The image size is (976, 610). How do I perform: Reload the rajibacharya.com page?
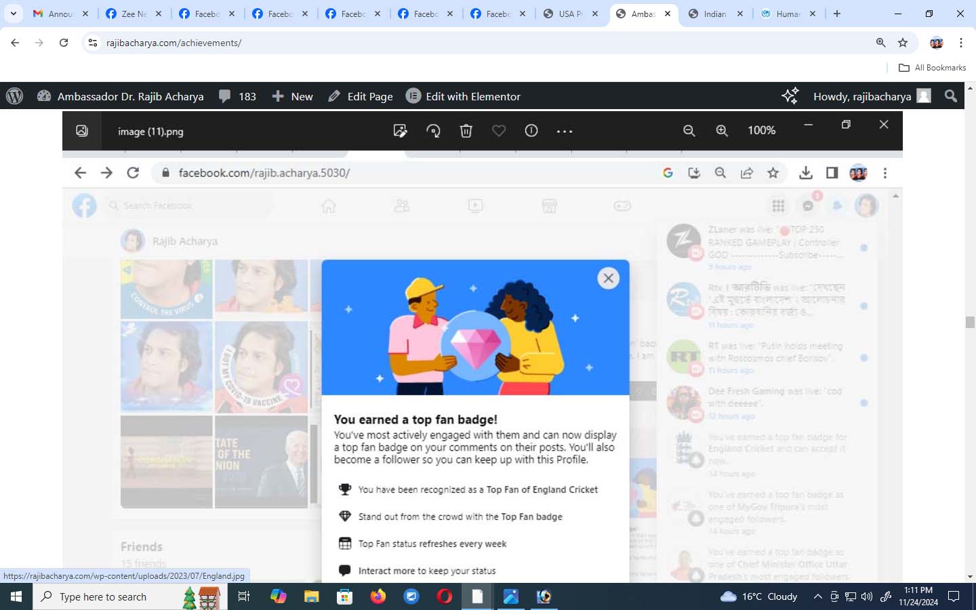[x=64, y=43]
